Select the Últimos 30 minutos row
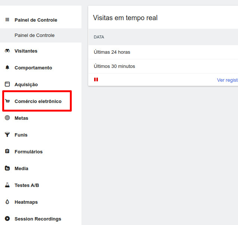 pyautogui.click(x=114, y=66)
